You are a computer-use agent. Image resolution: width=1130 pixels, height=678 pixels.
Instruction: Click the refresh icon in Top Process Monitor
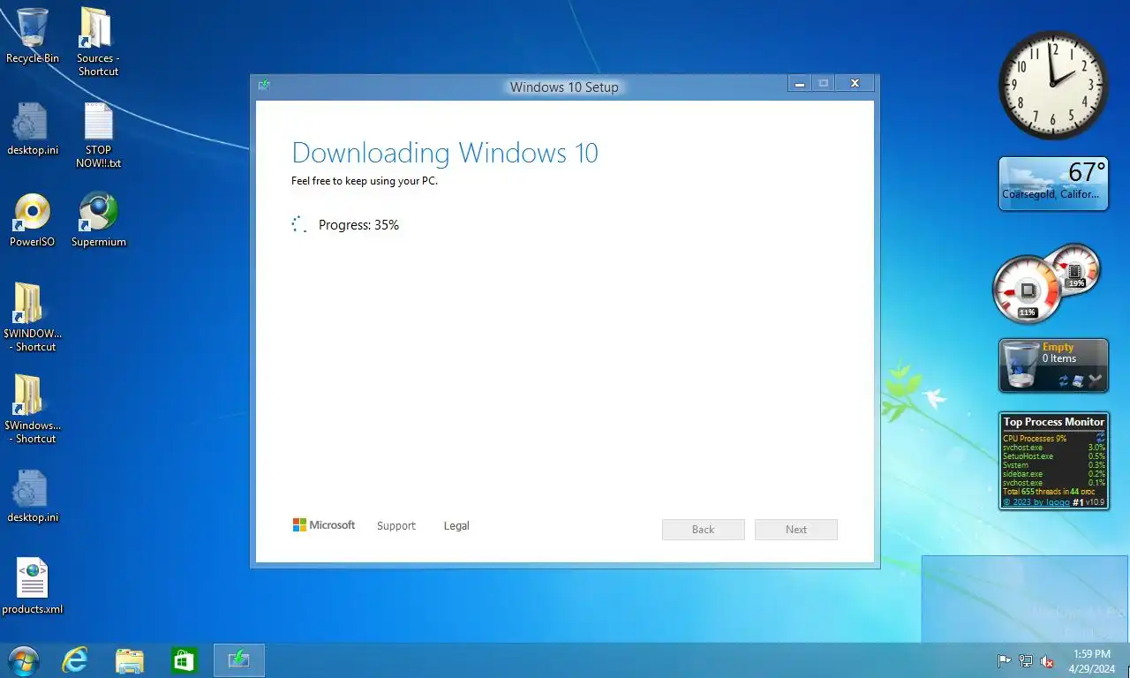click(x=1100, y=438)
